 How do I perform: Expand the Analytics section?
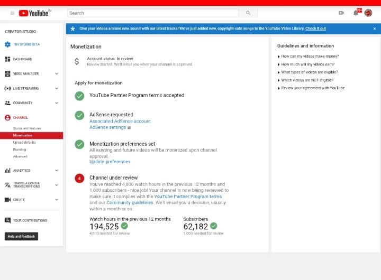pyautogui.click(x=57, y=170)
